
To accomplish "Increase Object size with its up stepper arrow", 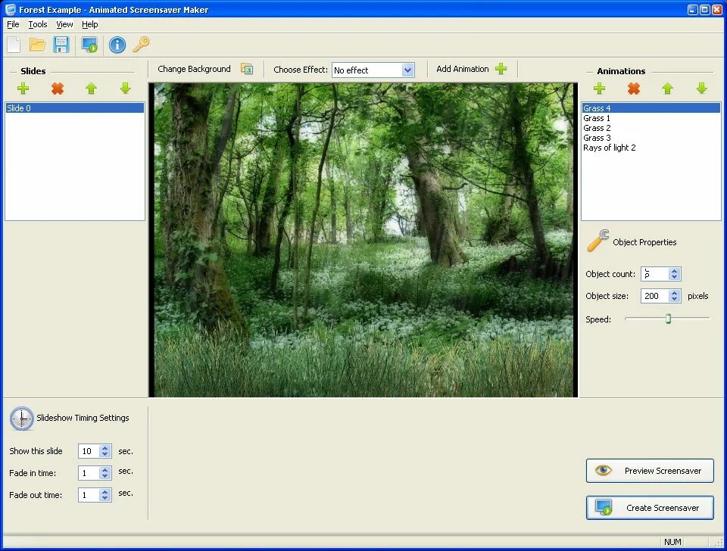I will [x=675, y=292].
